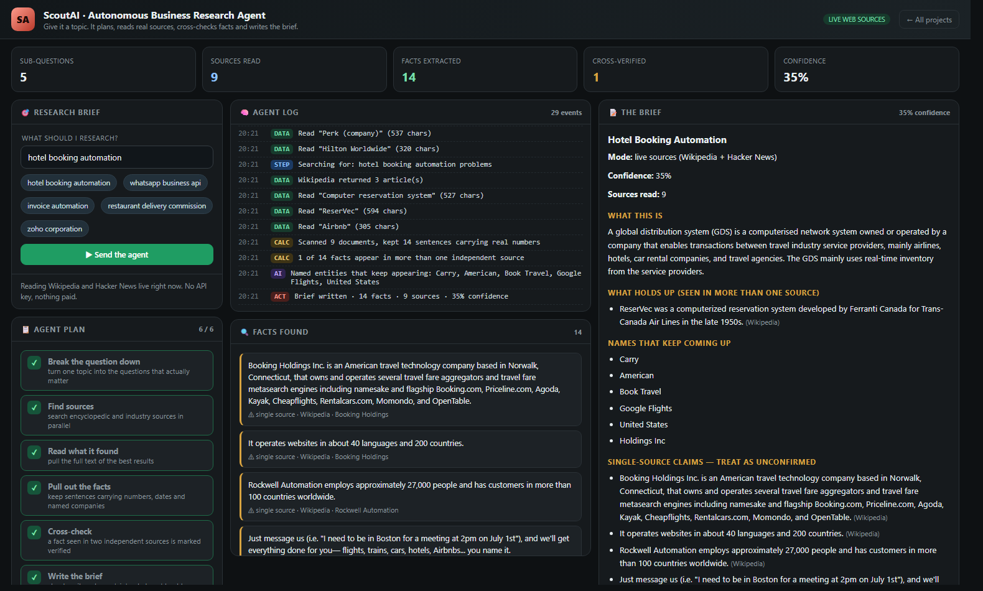Click the Facts Extracted value 14

[409, 77]
